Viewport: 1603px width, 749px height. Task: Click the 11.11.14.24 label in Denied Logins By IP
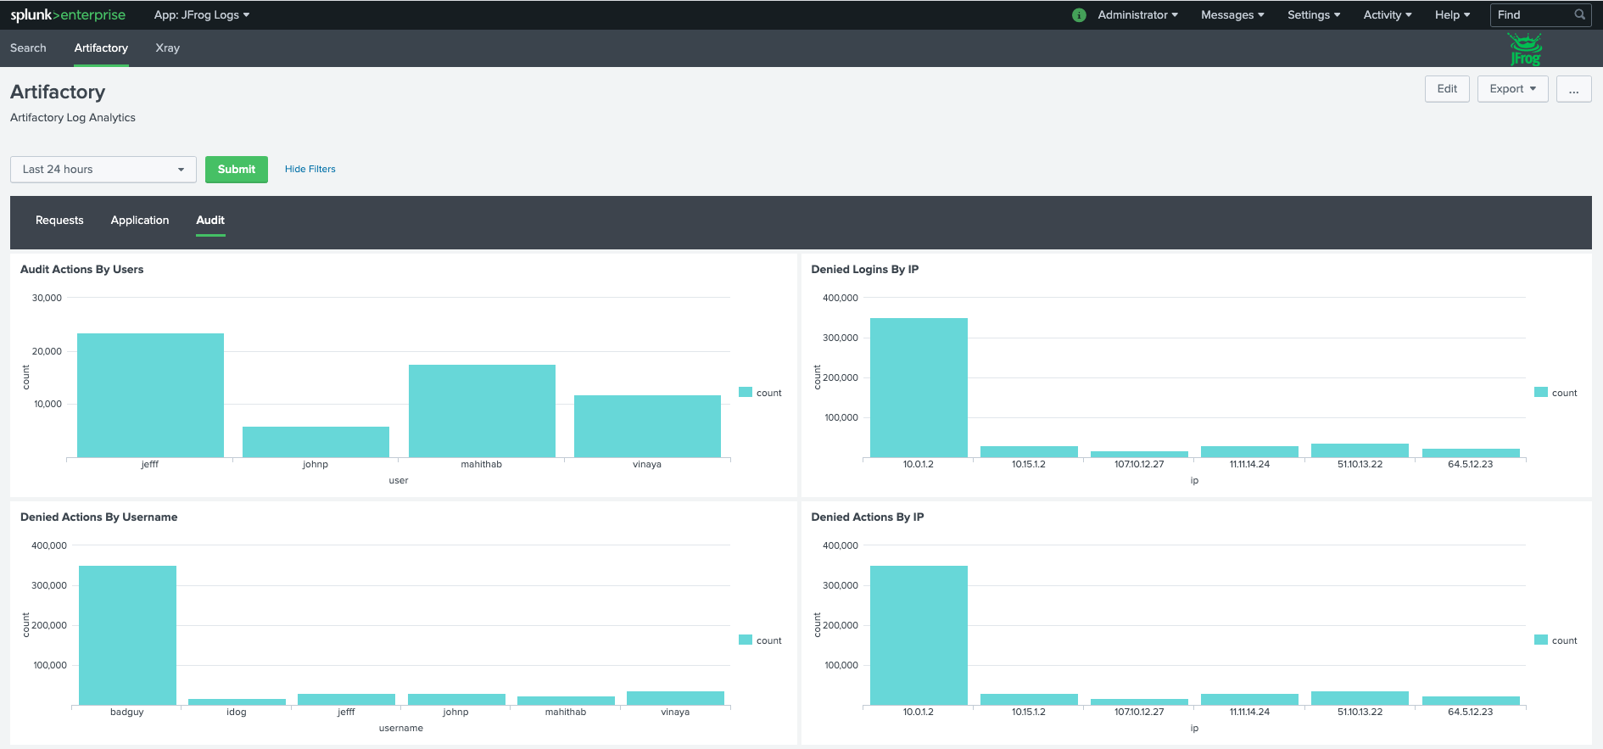[1249, 465]
